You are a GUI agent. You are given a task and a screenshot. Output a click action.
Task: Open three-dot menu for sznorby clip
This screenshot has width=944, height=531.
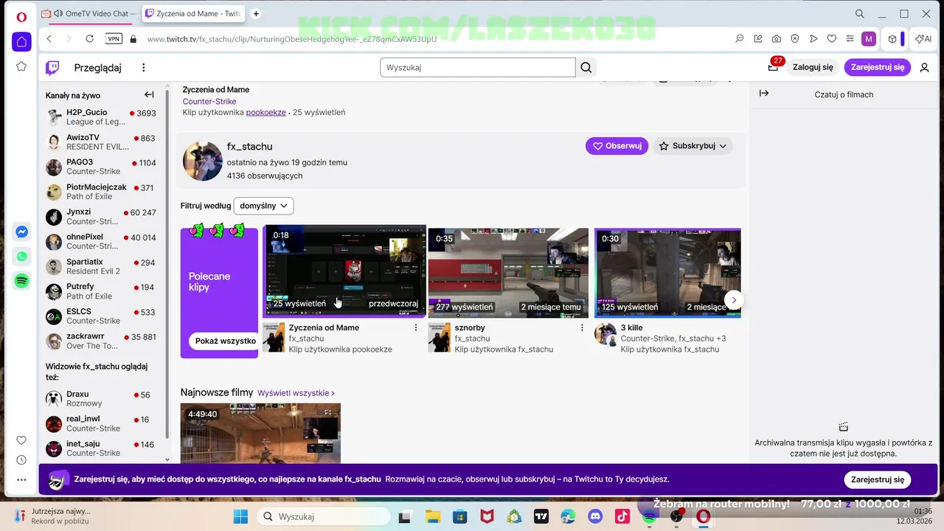coord(582,327)
